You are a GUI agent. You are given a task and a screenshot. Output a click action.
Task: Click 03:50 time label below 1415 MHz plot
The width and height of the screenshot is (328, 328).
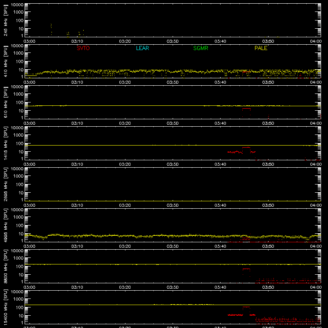(x=268, y=164)
